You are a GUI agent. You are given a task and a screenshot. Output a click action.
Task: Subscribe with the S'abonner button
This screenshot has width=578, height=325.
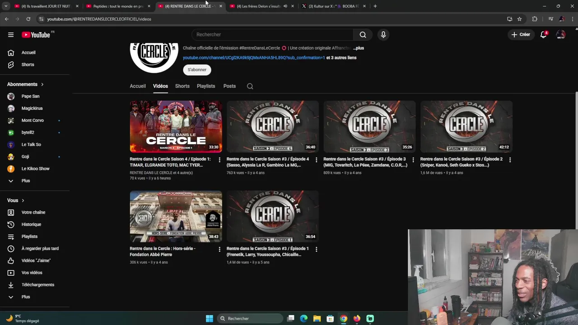click(x=197, y=70)
